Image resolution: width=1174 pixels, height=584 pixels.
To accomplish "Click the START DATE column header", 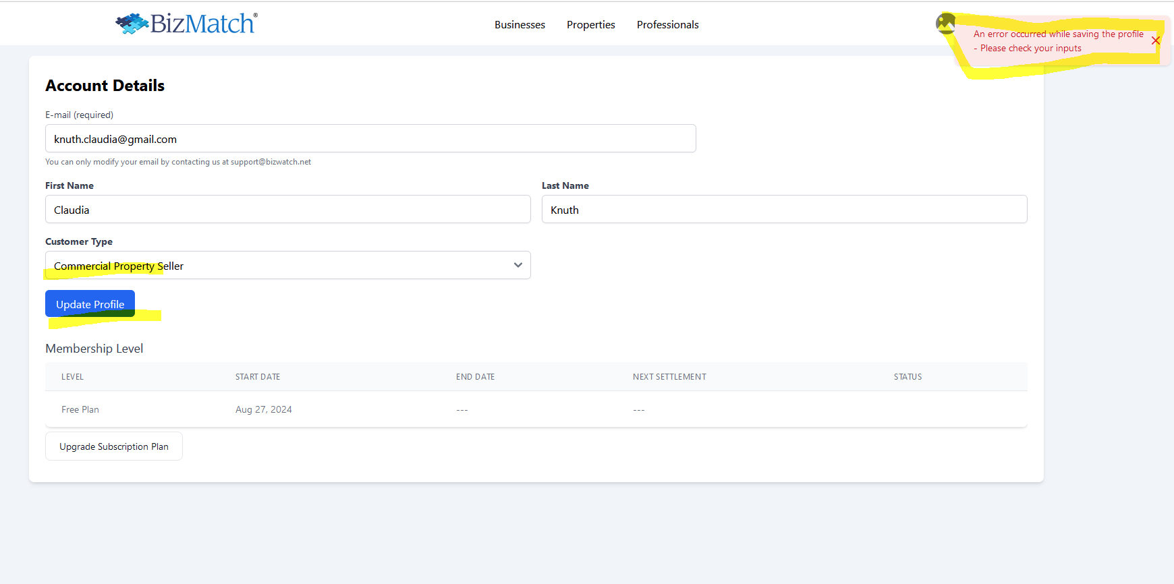I will click(258, 377).
